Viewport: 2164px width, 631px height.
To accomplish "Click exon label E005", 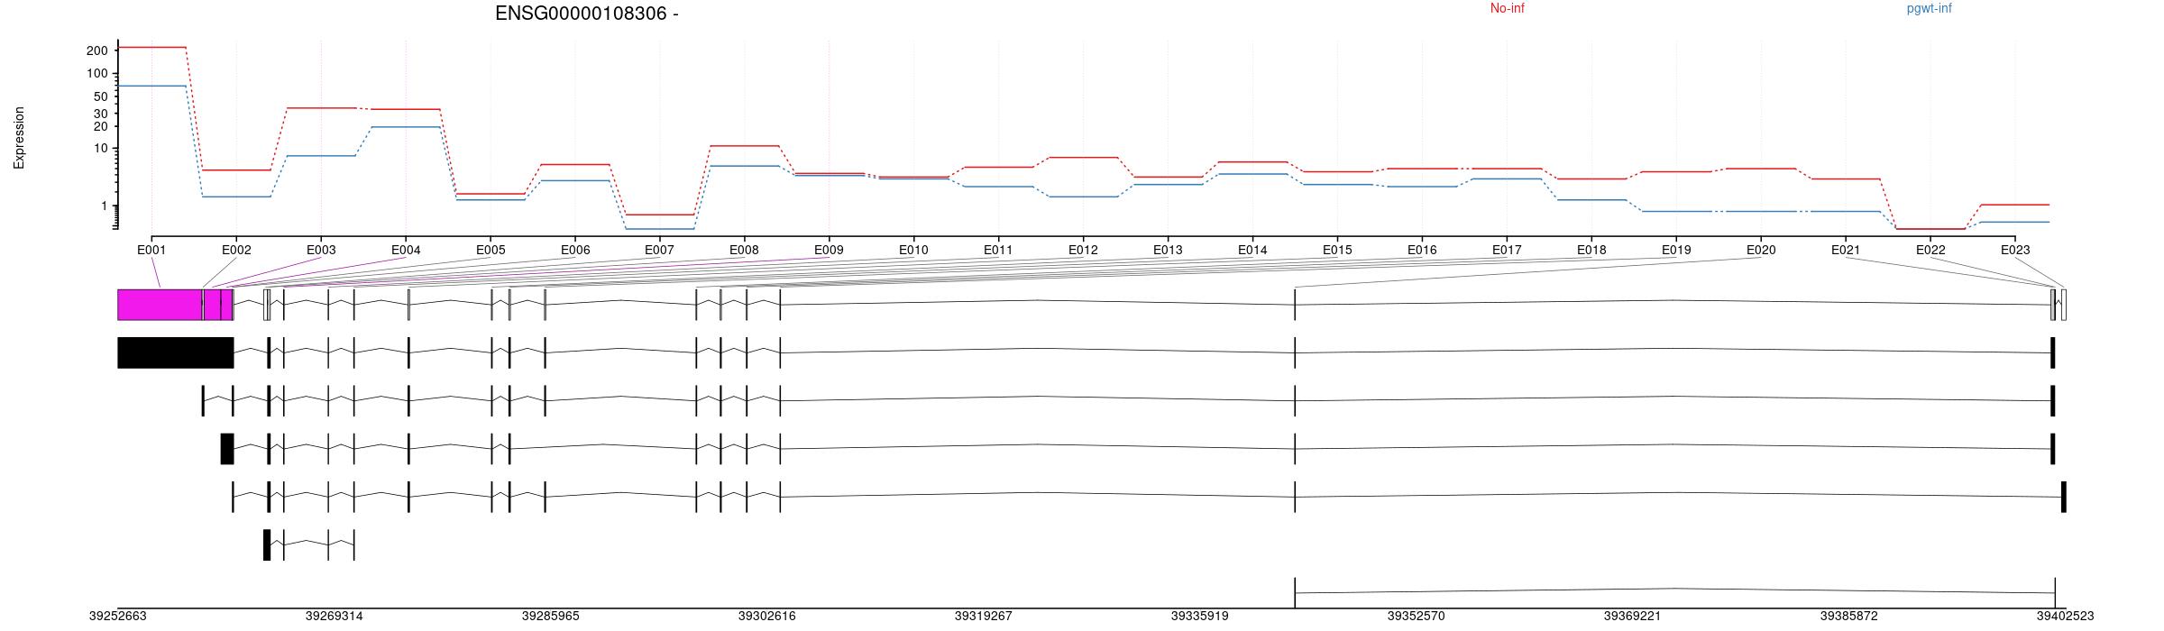I will [x=491, y=250].
